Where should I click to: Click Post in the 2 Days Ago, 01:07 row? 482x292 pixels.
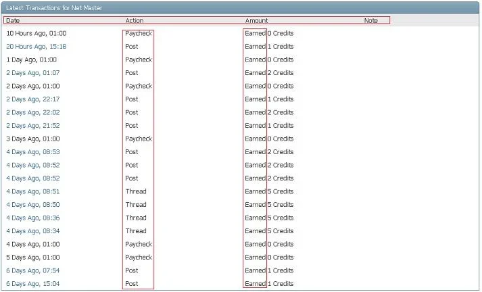coord(132,73)
